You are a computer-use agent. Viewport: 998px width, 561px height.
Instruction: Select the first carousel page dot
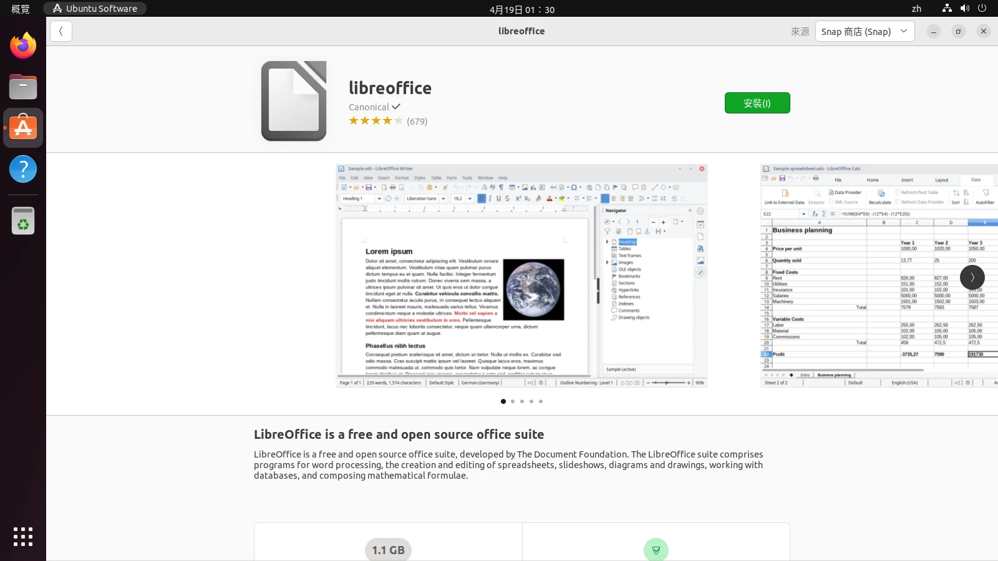tap(503, 401)
